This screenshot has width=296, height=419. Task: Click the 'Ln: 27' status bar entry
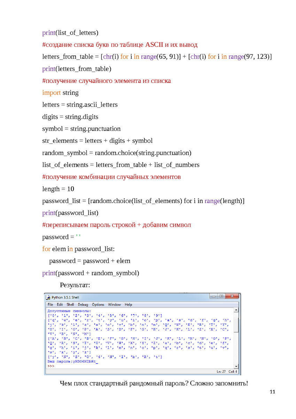click(x=221, y=372)
